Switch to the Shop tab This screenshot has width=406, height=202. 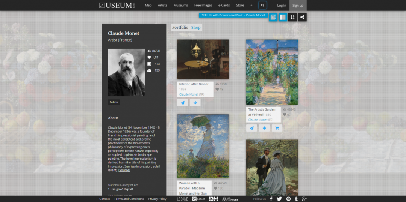coord(196,27)
